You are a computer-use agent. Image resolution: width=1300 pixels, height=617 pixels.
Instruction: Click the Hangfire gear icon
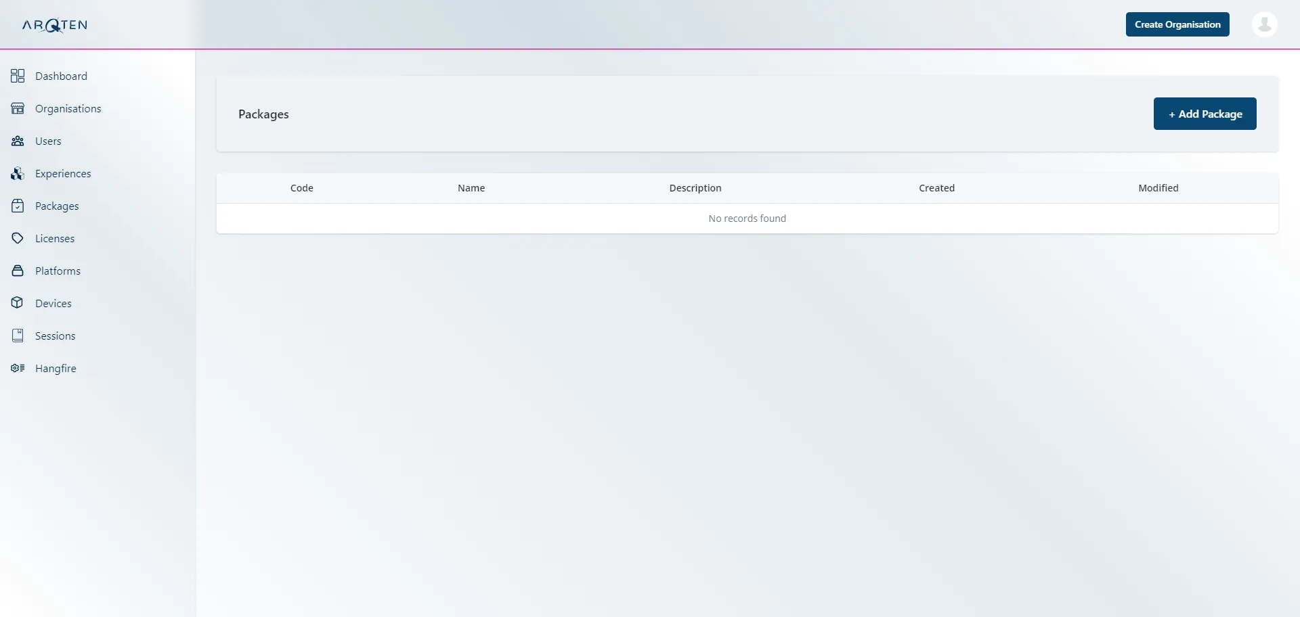coord(18,368)
